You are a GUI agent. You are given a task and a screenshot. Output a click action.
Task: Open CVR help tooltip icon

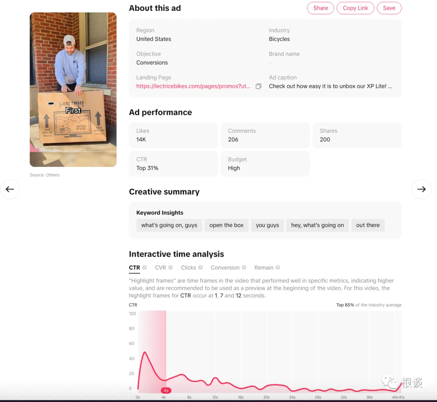tap(171, 267)
